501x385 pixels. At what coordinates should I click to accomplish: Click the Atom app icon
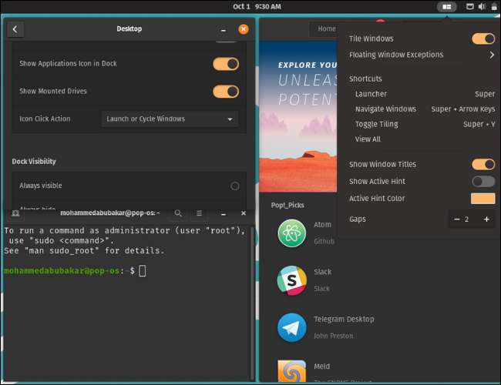click(x=292, y=233)
